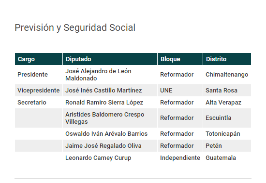Click the Vicepresidente cell
Viewport: 266px width, 183px height.
pyautogui.click(x=39, y=91)
